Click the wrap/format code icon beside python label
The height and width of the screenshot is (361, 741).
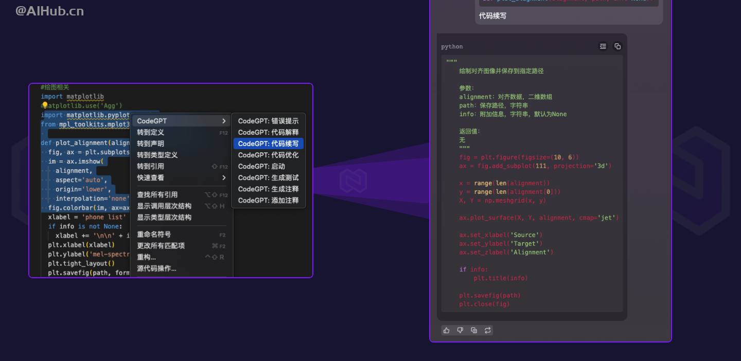(603, 46)
